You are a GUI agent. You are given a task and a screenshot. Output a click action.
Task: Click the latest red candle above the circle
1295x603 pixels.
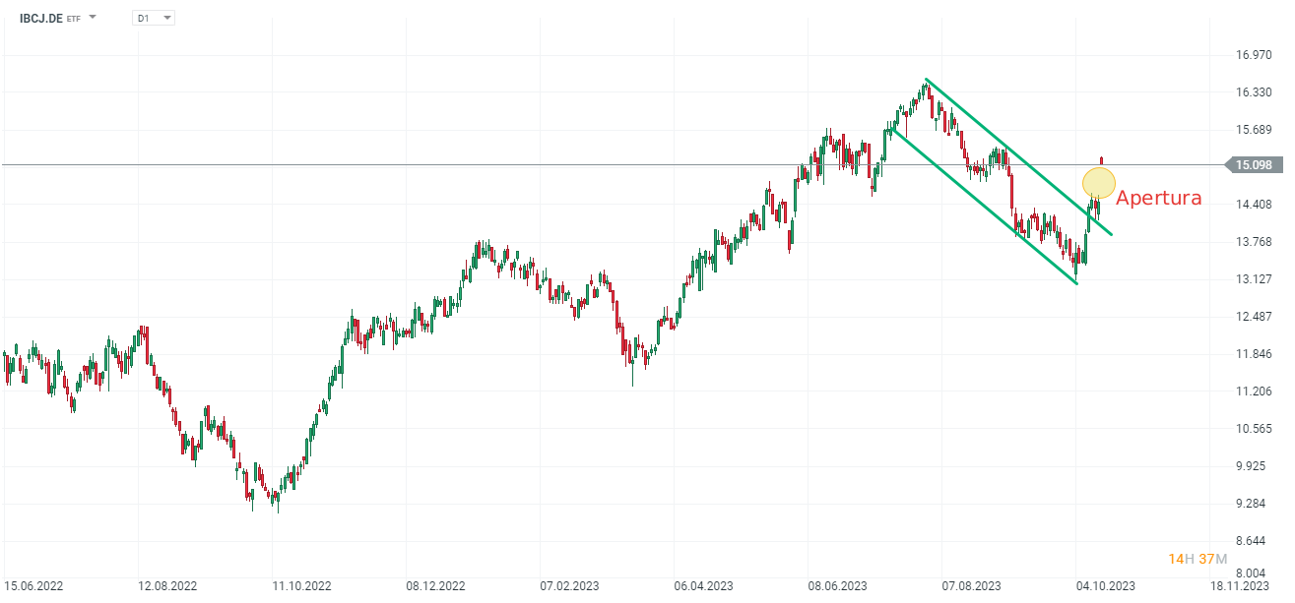[x=1101, y=159]
